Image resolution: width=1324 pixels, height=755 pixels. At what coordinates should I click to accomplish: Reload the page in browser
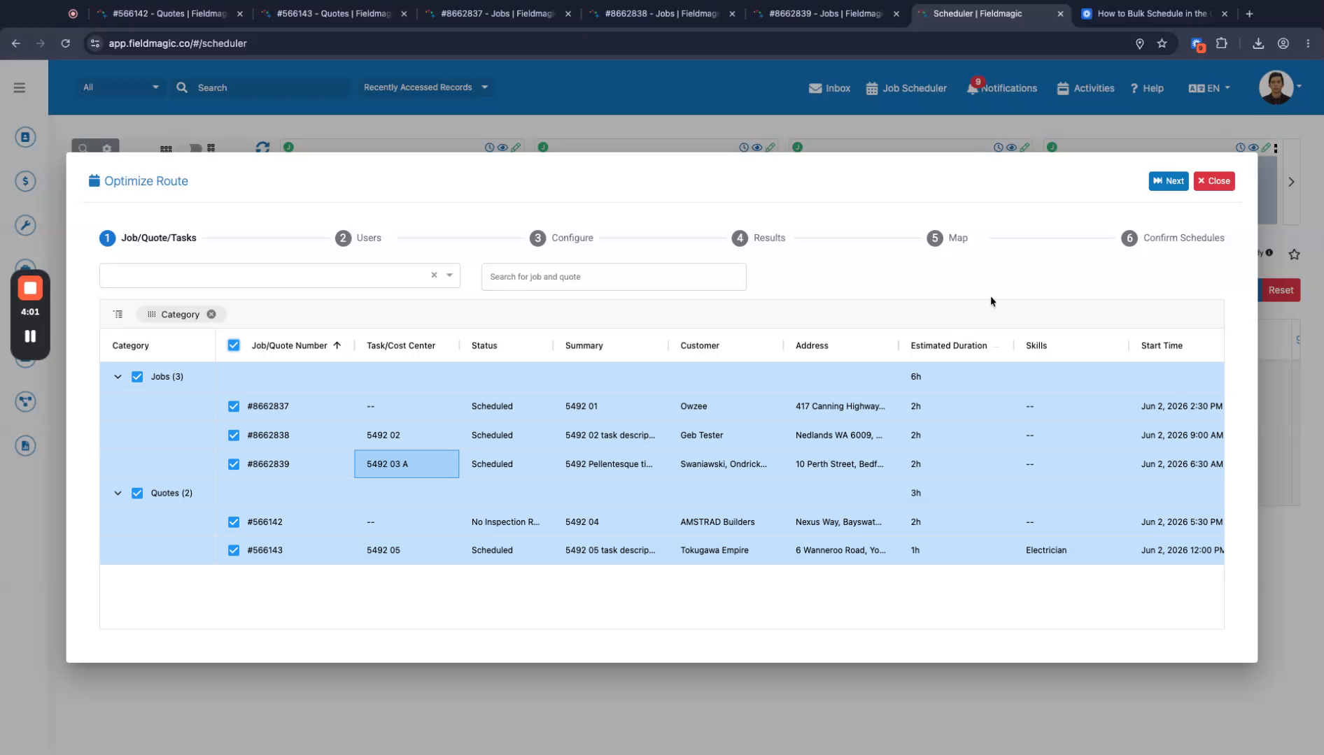pos(66,43)
